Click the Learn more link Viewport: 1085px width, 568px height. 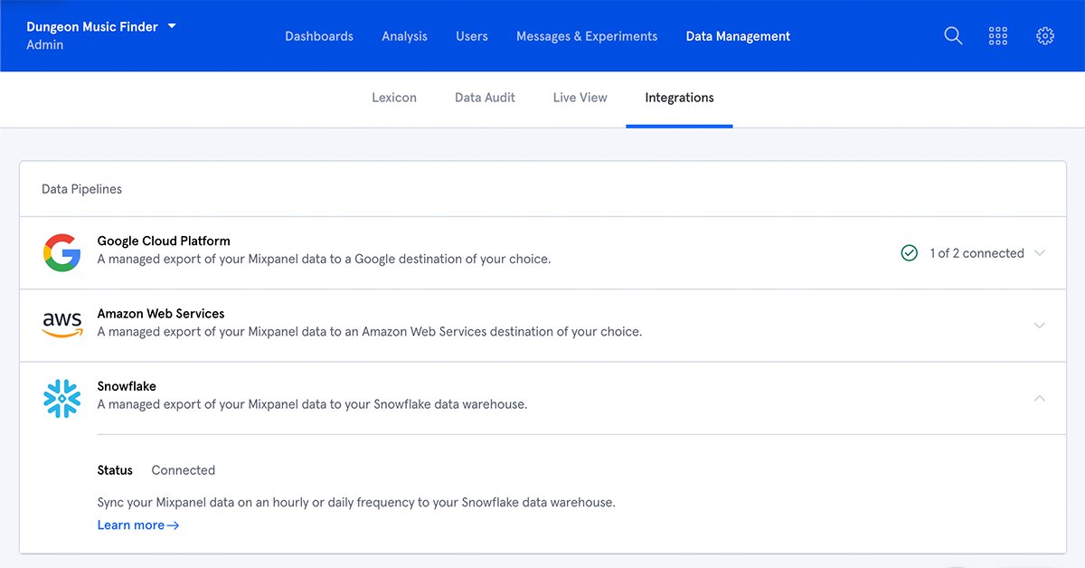(x=130, y=525)
